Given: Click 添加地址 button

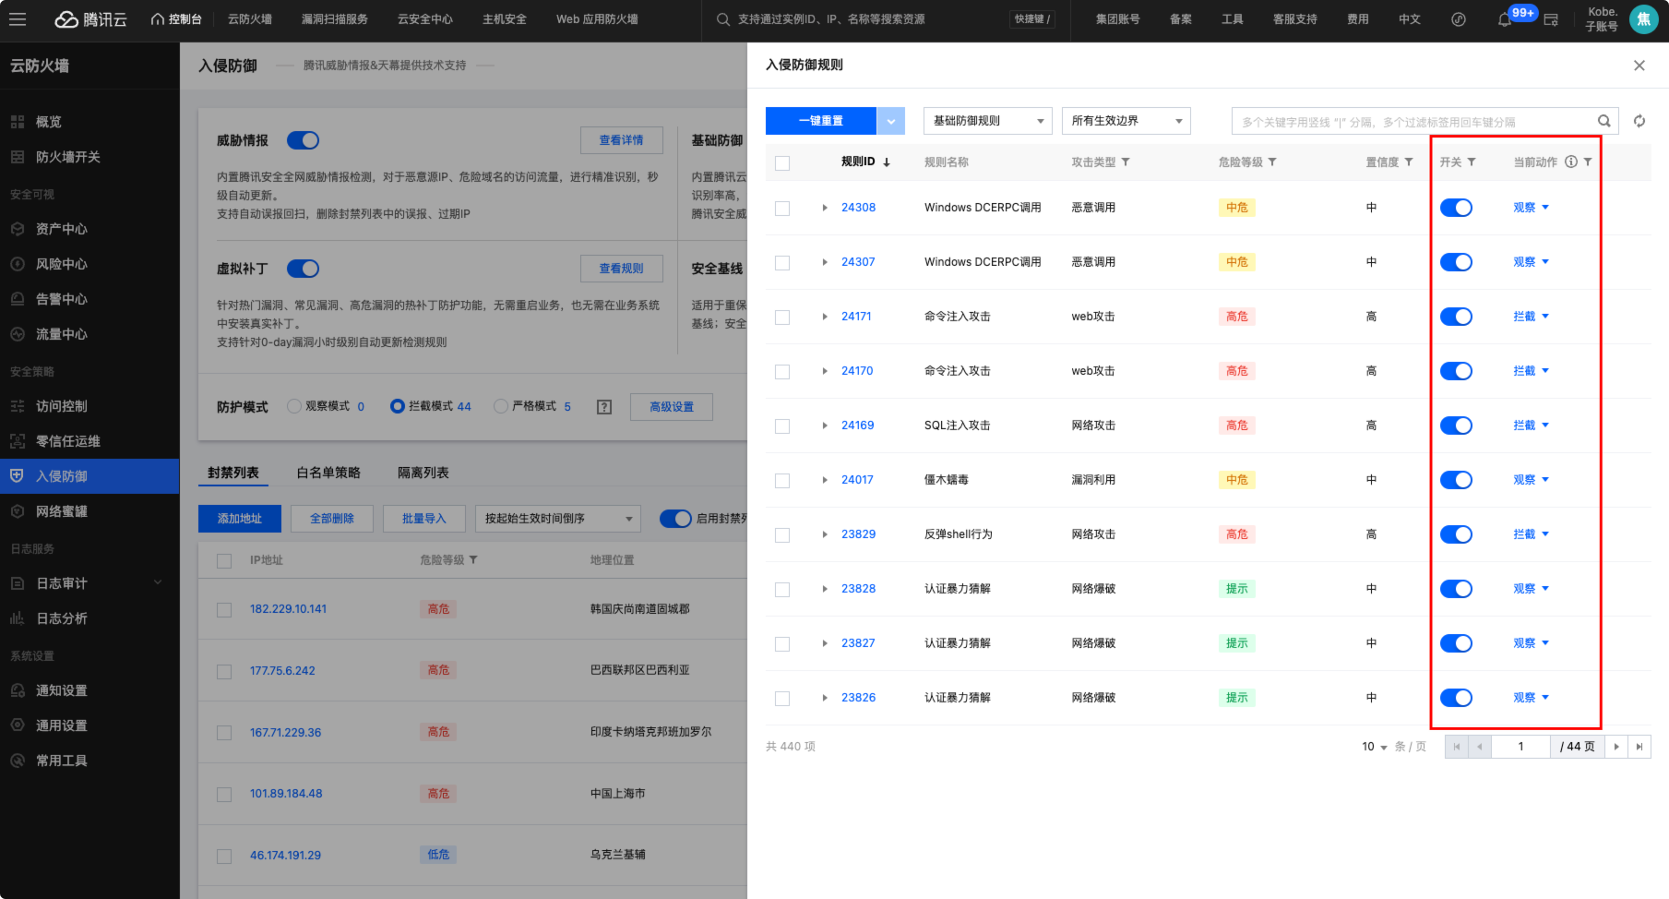Looking at the screenshot, I should [240, 519].
